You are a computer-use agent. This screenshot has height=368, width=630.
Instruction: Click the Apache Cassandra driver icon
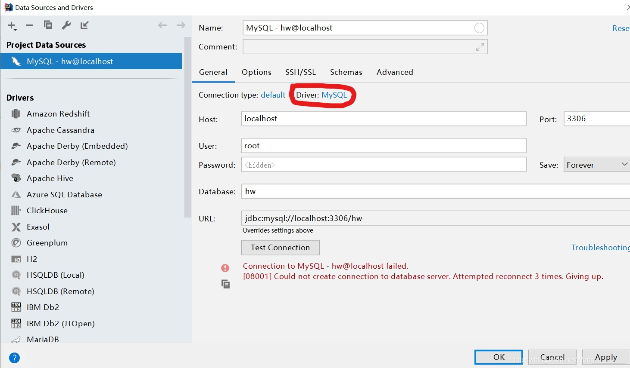pyautogui.click(x=16, y=130)
